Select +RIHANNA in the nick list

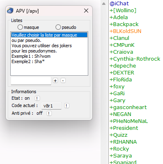[x=123, y=142]
